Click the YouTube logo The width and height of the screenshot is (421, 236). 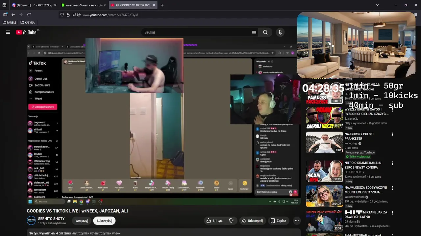coord(26,32)
